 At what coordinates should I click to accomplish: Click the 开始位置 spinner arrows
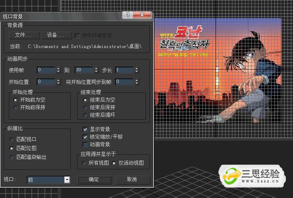pyautogui.click(x=58, y=82)
